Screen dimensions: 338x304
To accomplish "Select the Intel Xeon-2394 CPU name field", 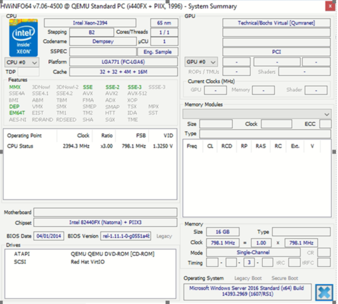I will tap(90, 23).
